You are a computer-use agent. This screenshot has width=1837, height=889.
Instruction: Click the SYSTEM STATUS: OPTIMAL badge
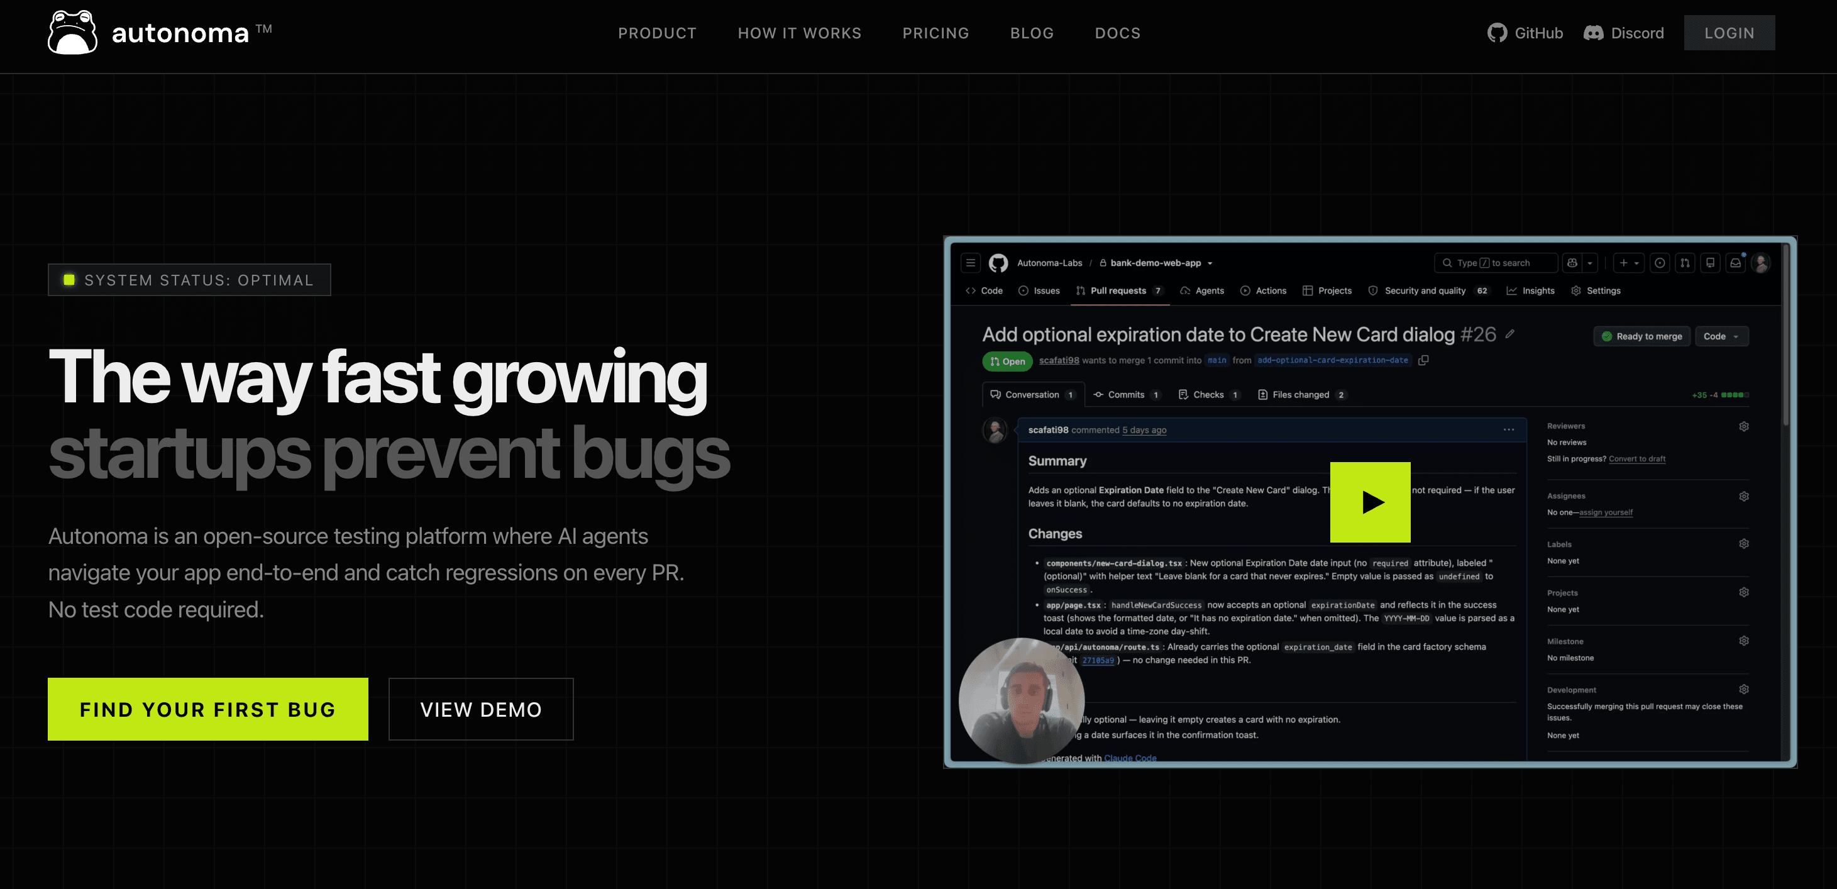189,280
